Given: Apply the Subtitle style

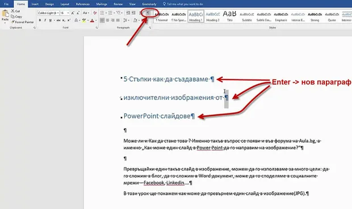Looking at the screenshot, I should point(247,16).
